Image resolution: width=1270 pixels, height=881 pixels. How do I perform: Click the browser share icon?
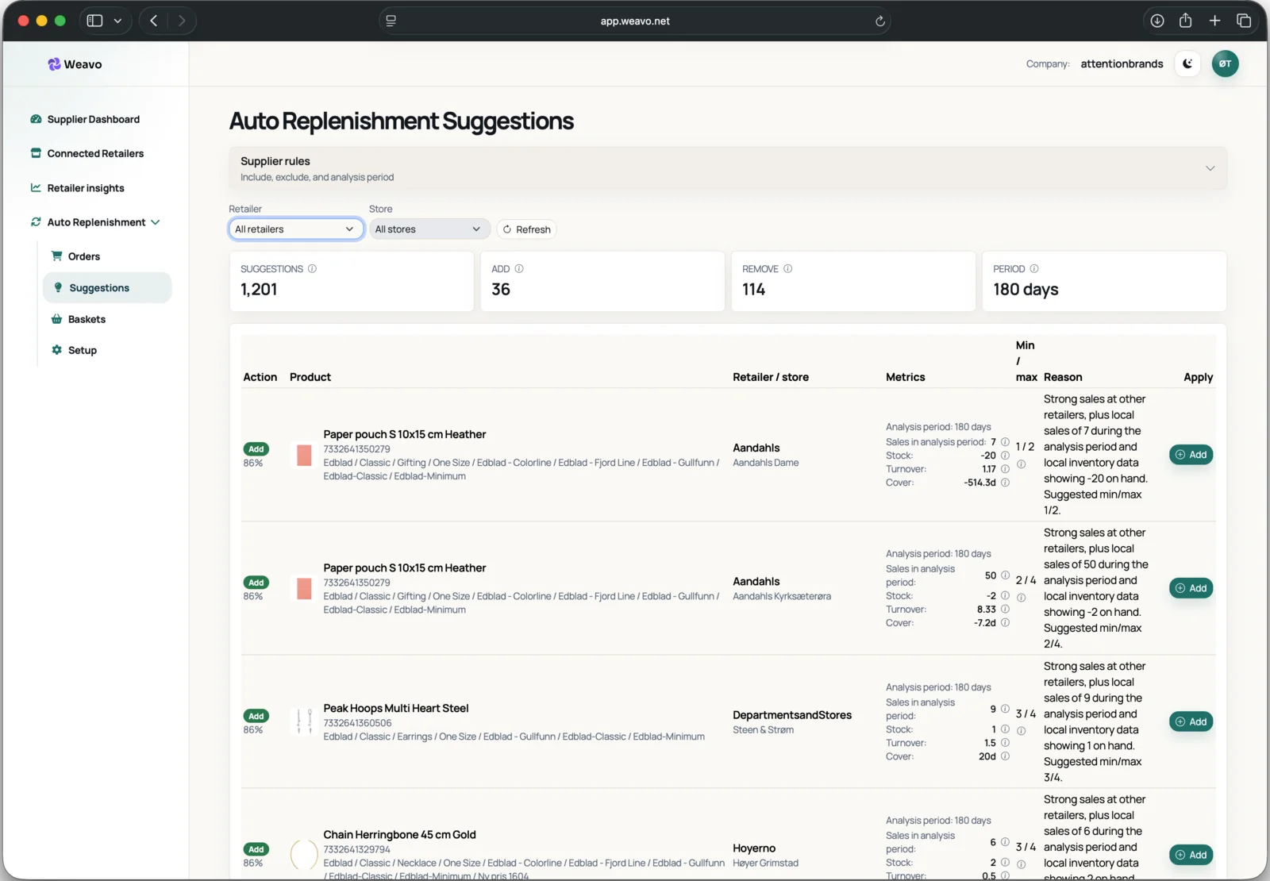click(1186, 21)
